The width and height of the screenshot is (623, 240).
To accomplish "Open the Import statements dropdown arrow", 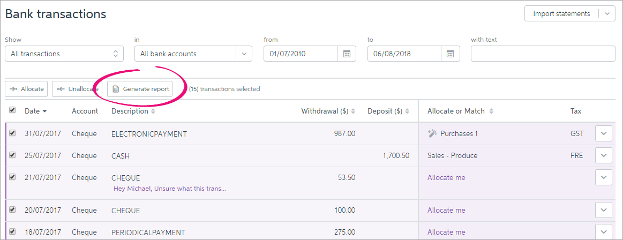I will click(x=607, y=14).
